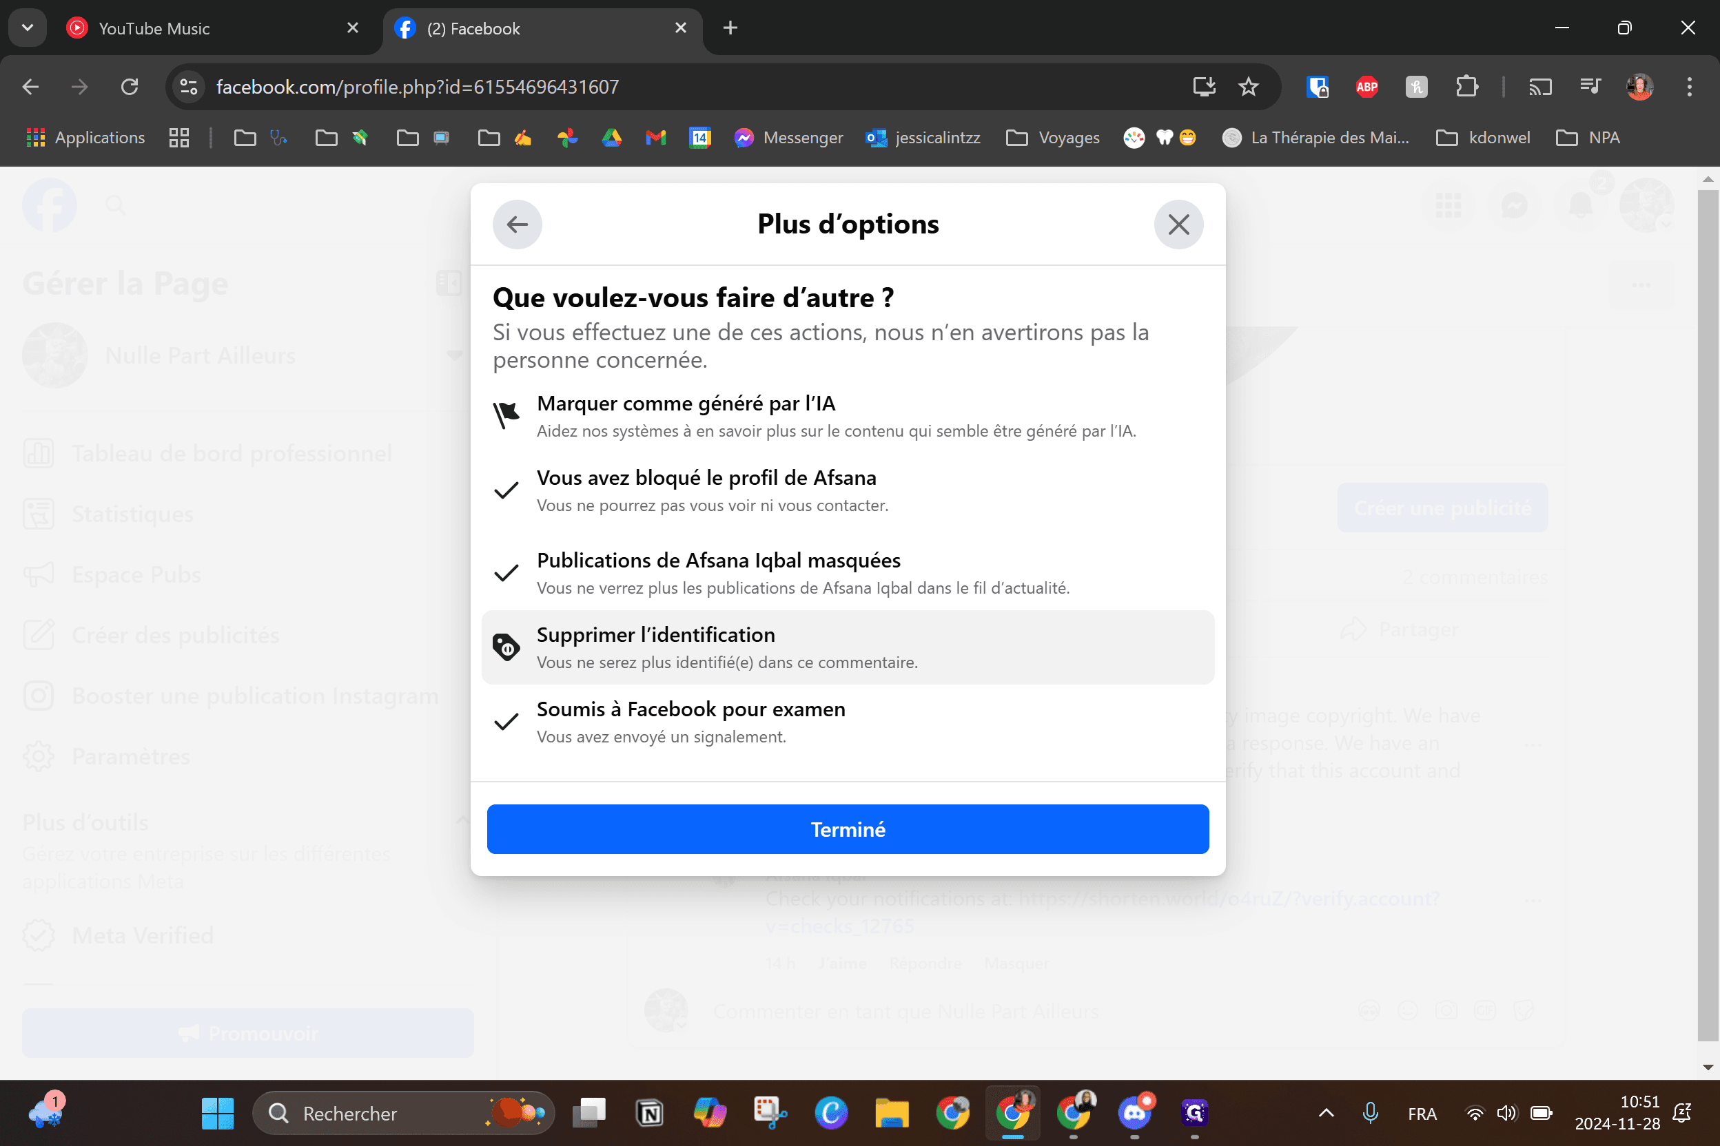This screenshot has height=1146, width=1720.
Task: Close the Plus d'options dialog
Action: 1178,225
